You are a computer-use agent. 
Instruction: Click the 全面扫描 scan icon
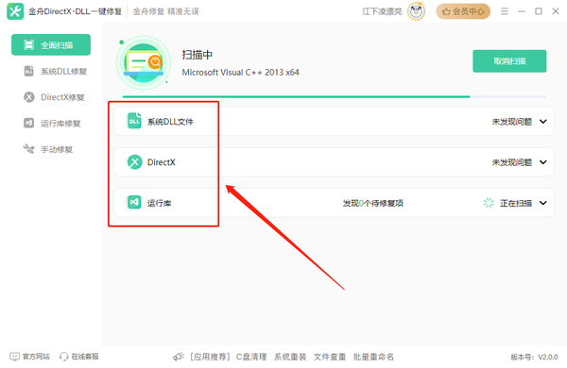[29, 44]
